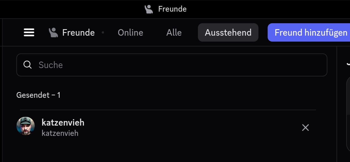The image size is (350, 162).
Task: Select the Ausstehend tab
Action: pos(228,33)
